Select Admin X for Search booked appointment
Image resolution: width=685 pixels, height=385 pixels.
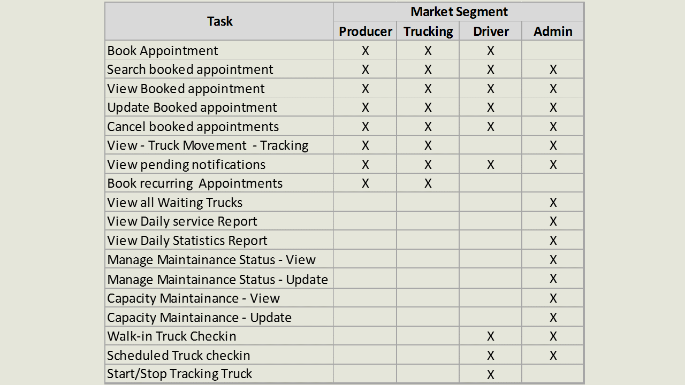(553, 70)
